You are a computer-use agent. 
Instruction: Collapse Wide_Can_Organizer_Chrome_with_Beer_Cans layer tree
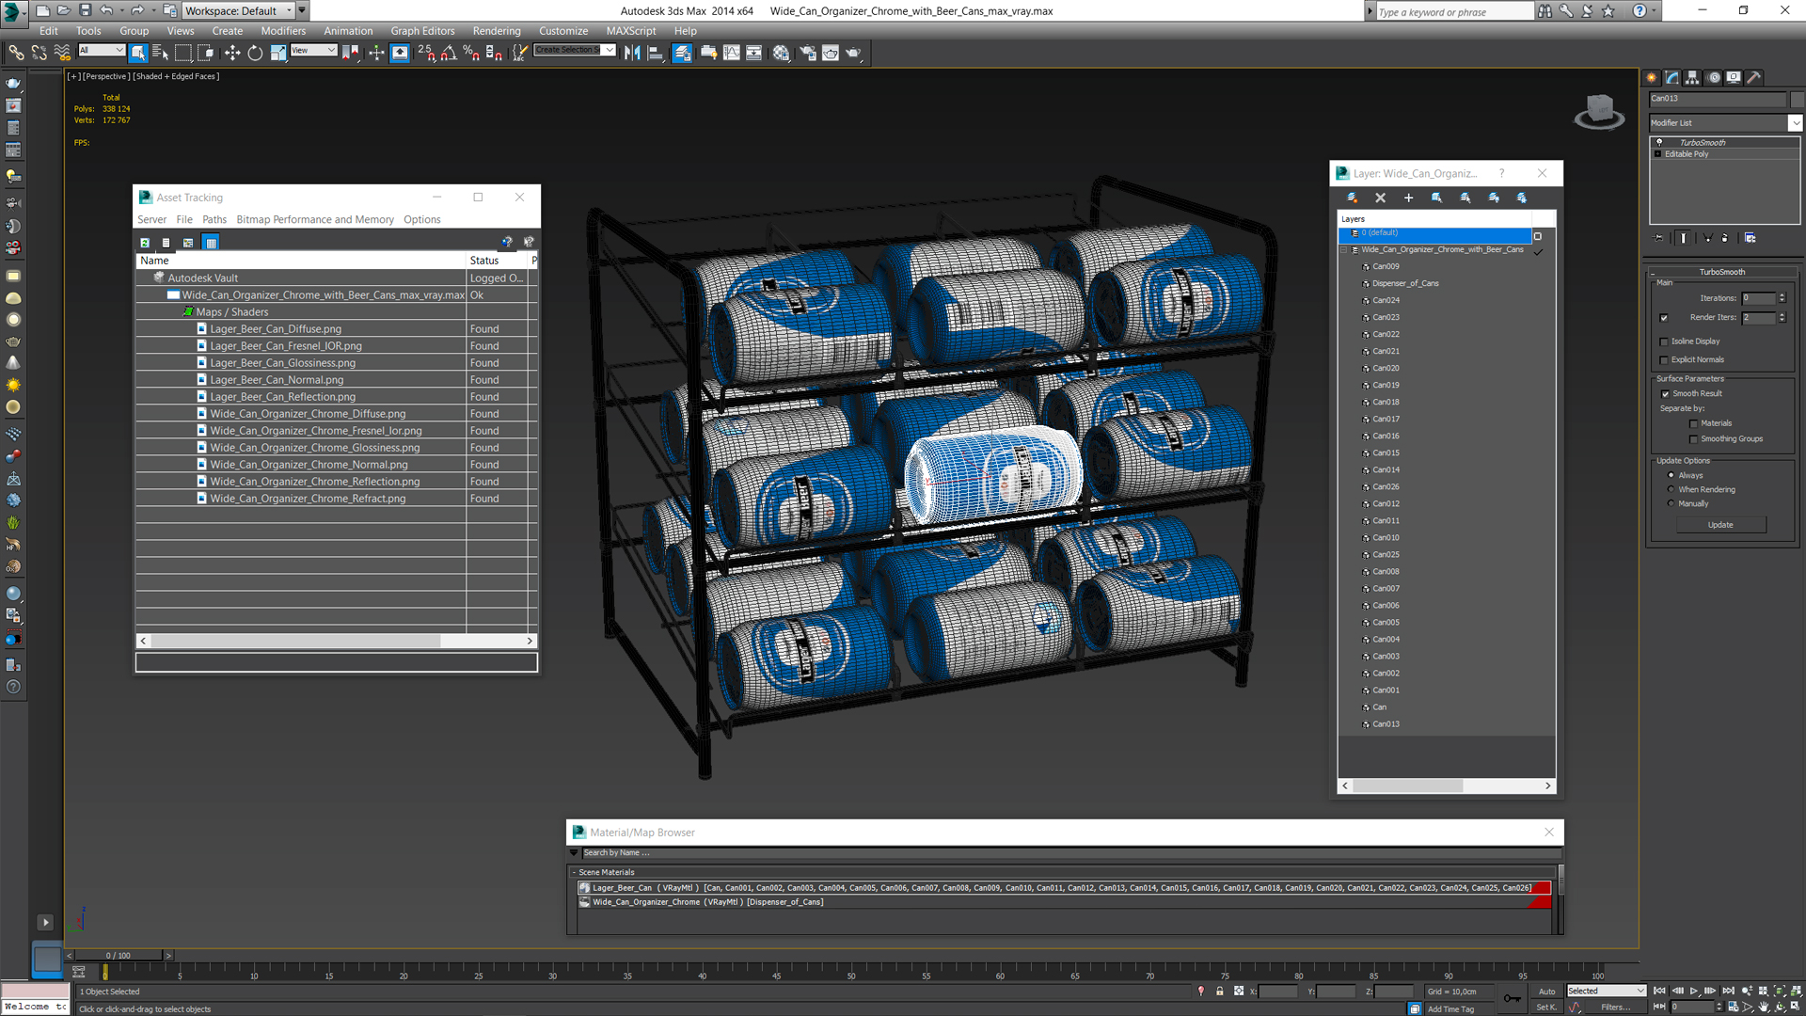point(1345,250)
